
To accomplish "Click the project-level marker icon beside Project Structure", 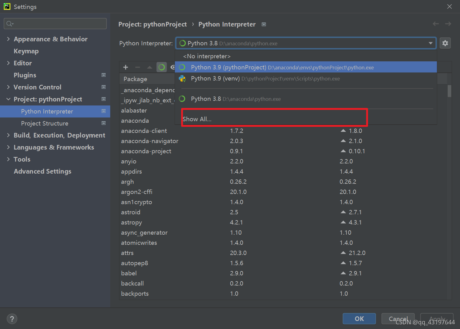I will tap(104, 123).
